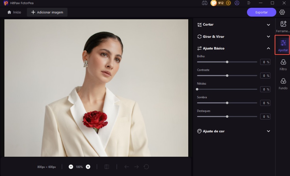
Task: Click Adicionar imagem button
Action: click(x=47, y=12)
